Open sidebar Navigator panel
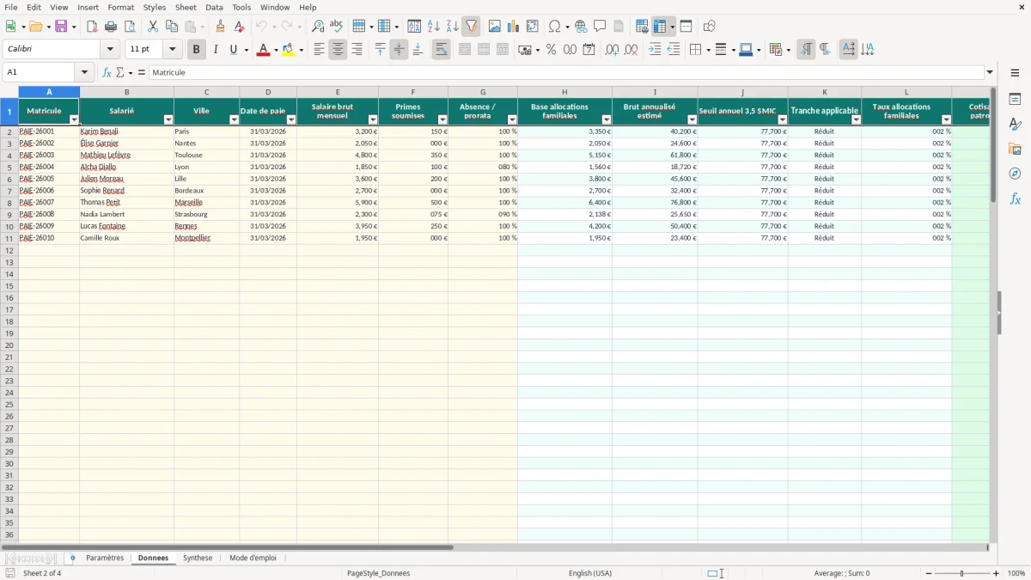The image size is (1031, 580). pyautogui.click(x=1015, y=174)
